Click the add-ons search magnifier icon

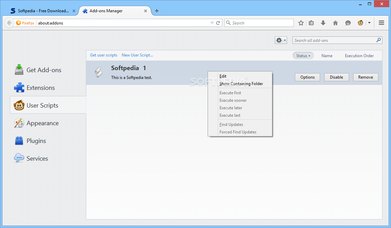point(378,40)
